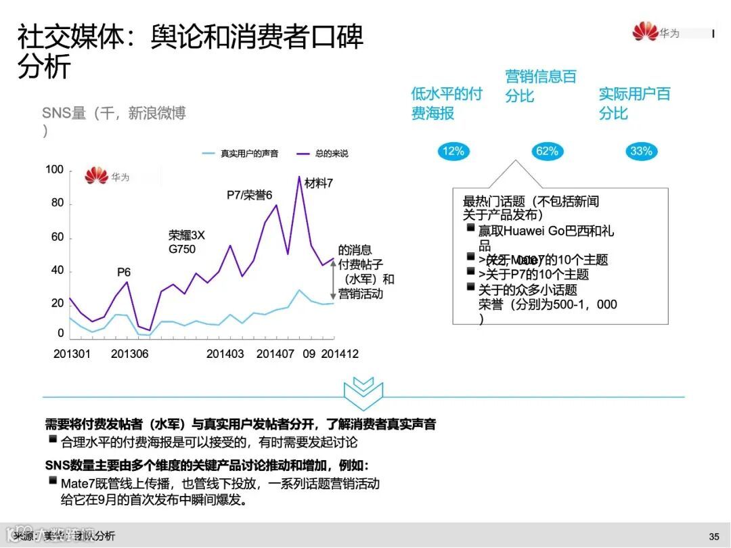This screenshot has width=731, height=548.
Task: Click the heading 实际用户百分比
Action: tap(634, 104)
